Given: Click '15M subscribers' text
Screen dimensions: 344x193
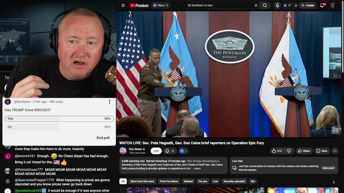Looking at the screenshot, I should click(x=137, y=153).
